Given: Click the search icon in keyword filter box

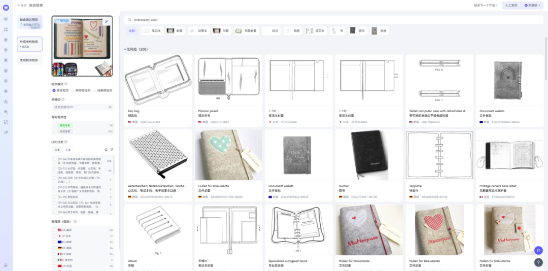Looking at the screenshot, I should point(110,107).
